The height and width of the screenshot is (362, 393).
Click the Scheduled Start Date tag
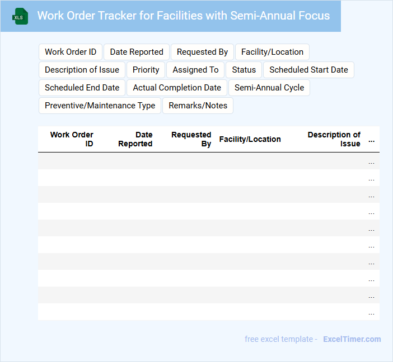(308, 70)
